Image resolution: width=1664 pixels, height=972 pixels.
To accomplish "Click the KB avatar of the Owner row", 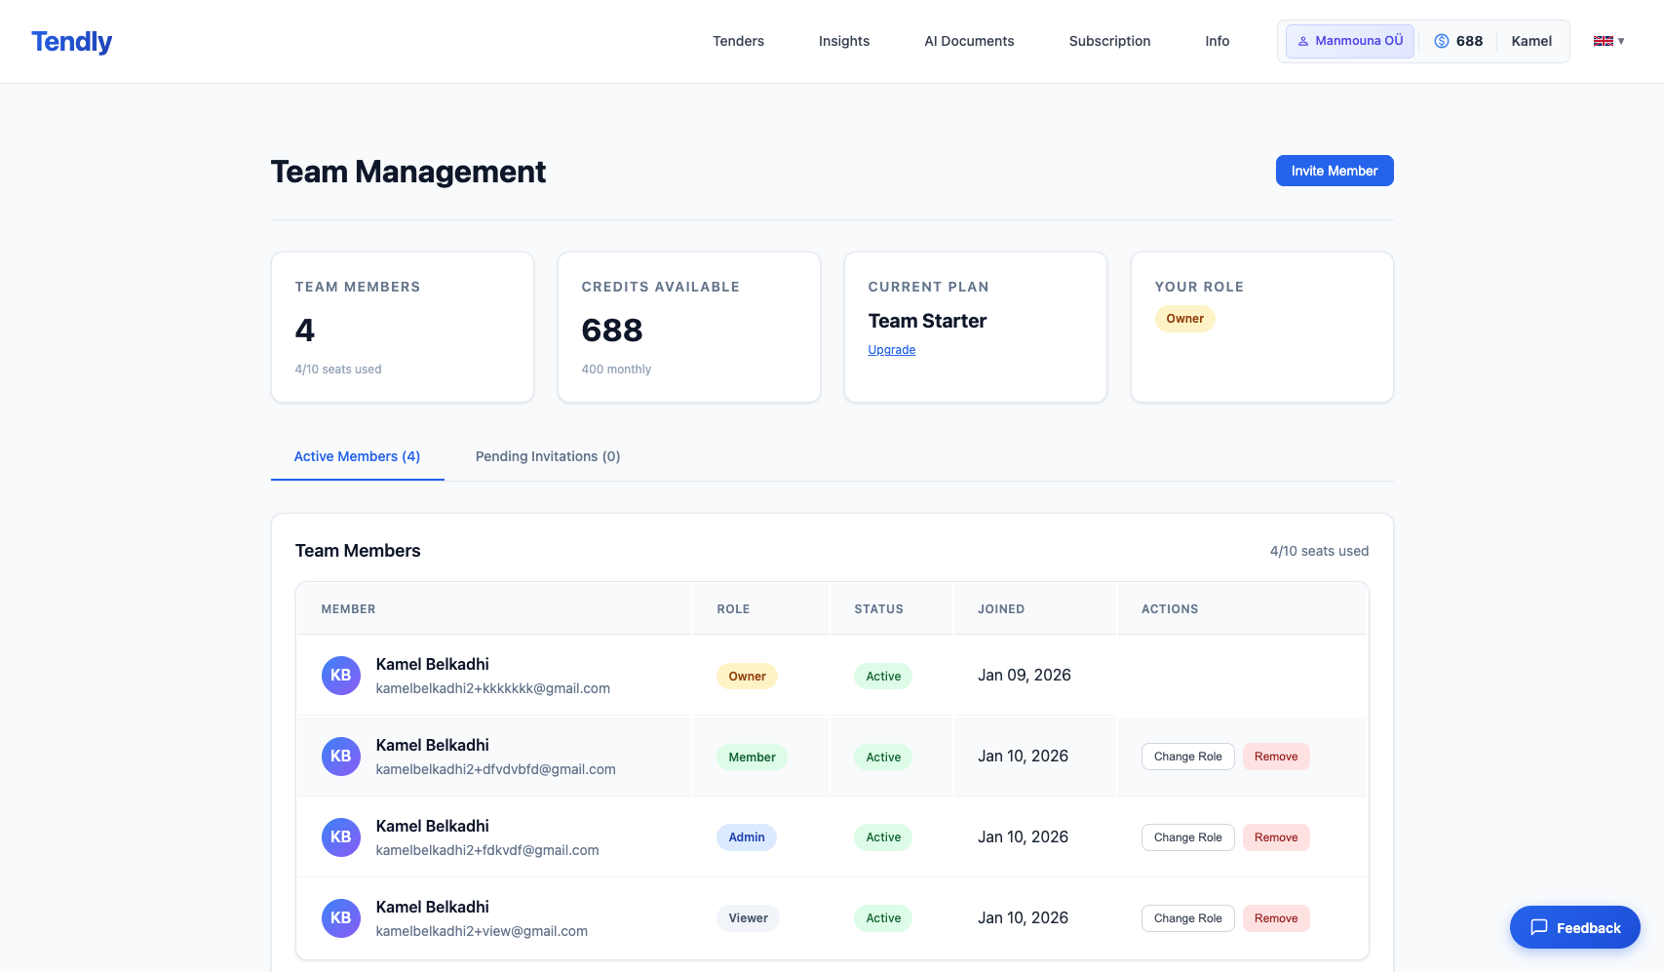I will click(340, 676).
